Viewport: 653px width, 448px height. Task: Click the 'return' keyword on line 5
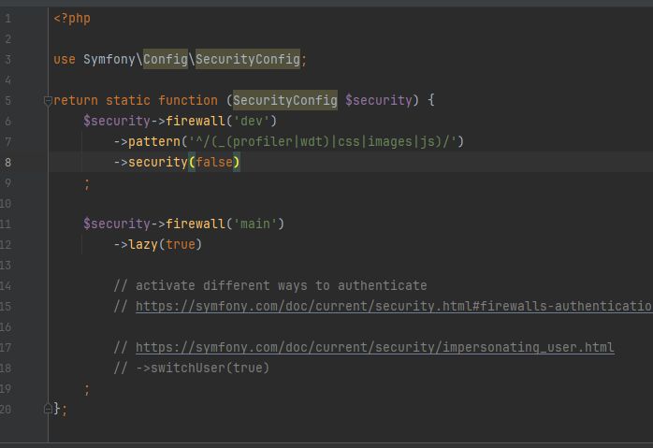click(76, 100)
